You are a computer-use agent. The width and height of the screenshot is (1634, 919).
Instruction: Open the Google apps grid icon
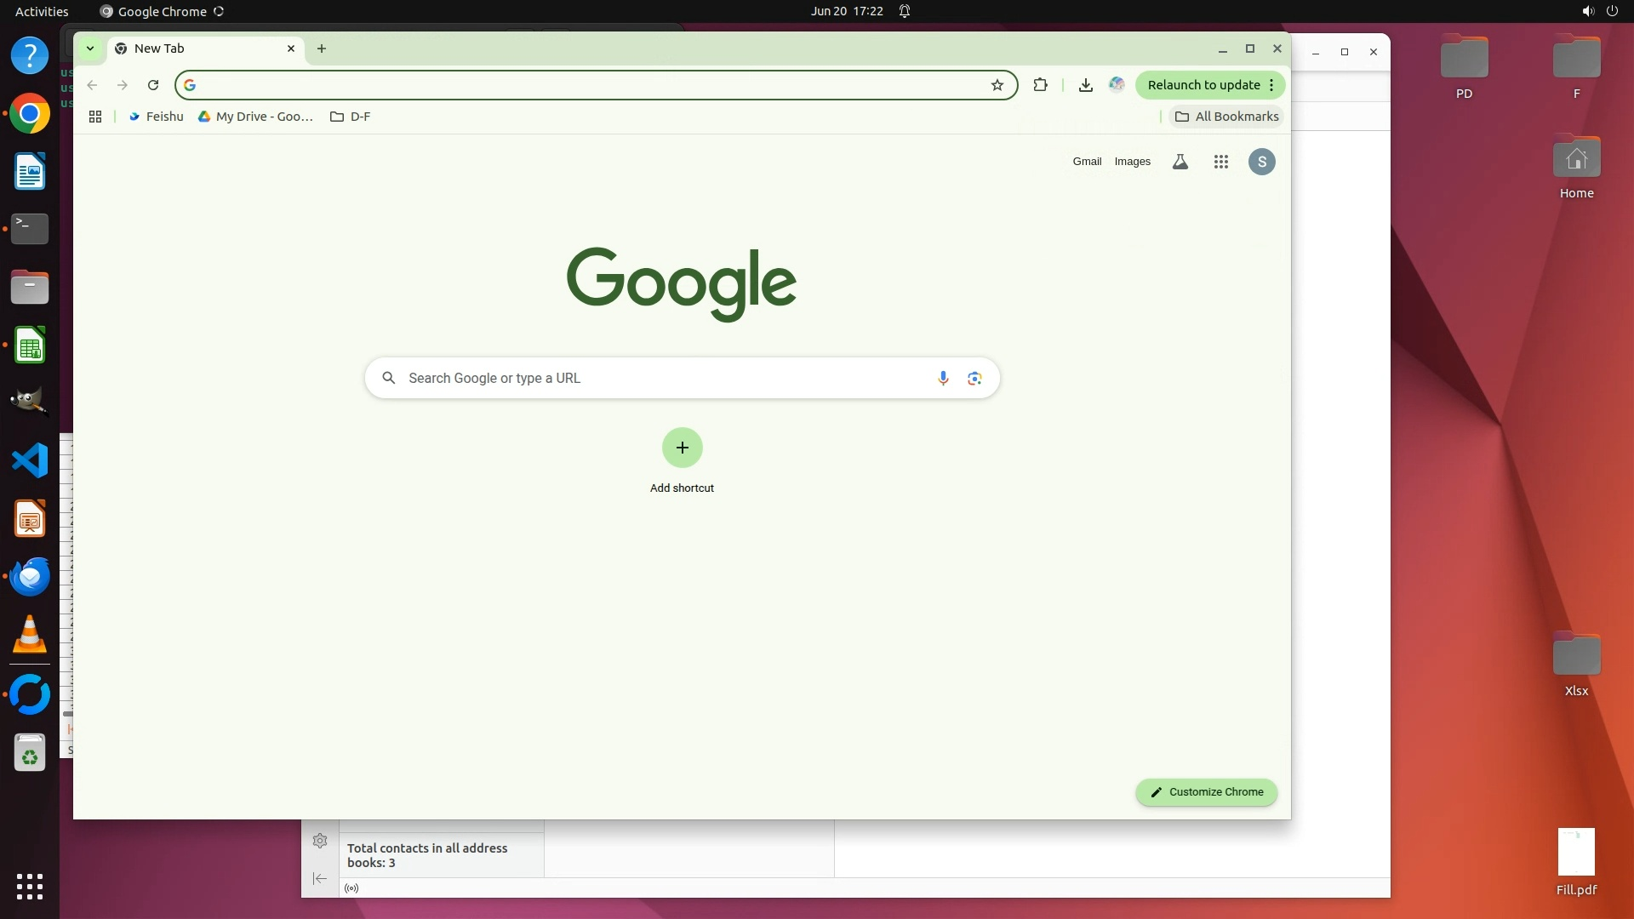pyautogui.click(x=1220, y=162)
